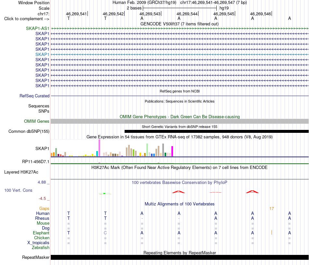Select the Human species label
309x265 pixels.
click(x=43, y=213)
